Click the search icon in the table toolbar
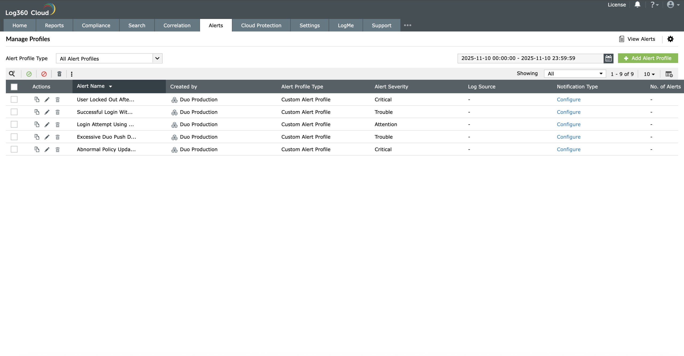This screenshot has width=684, height=356. [x=12, y=74]
